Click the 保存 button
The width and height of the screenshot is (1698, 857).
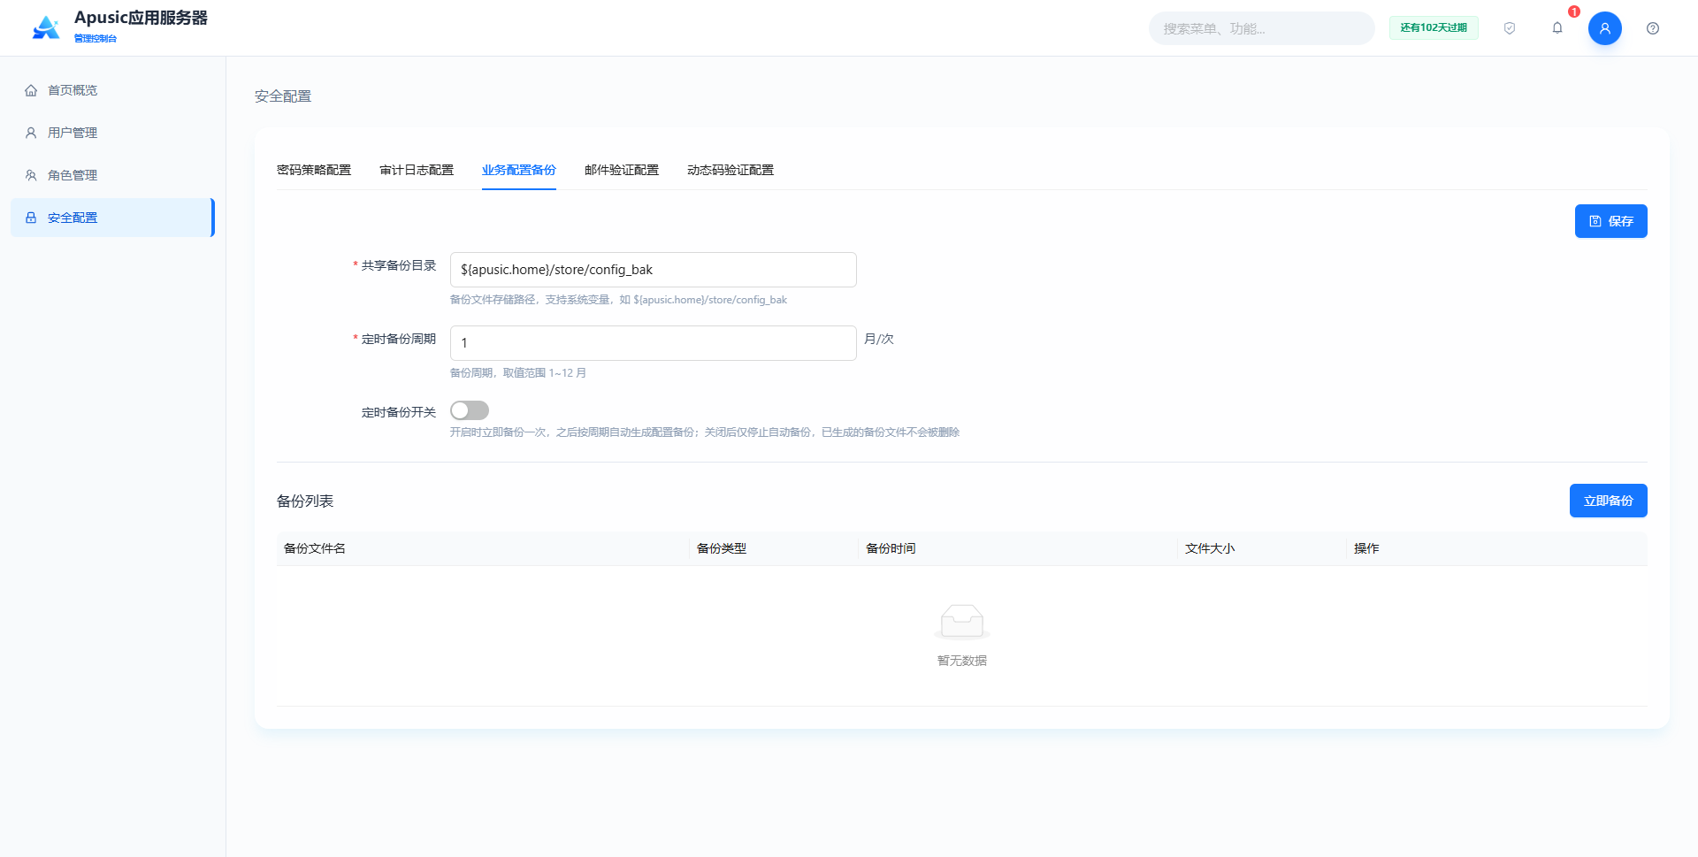pos(1611,221)
